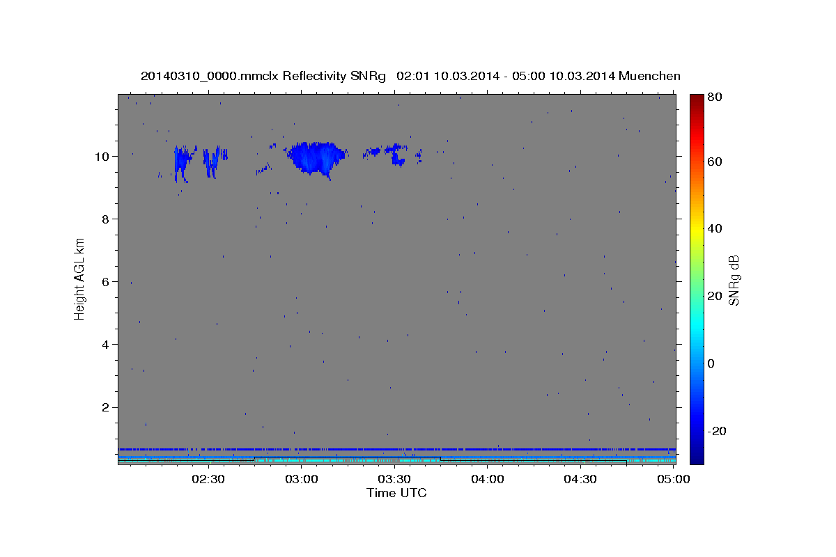Click the colorbar value 40

(x=714, y=228)
